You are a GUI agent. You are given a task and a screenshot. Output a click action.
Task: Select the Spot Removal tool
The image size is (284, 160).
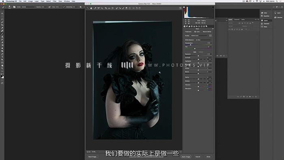click(x=117, y=8)
